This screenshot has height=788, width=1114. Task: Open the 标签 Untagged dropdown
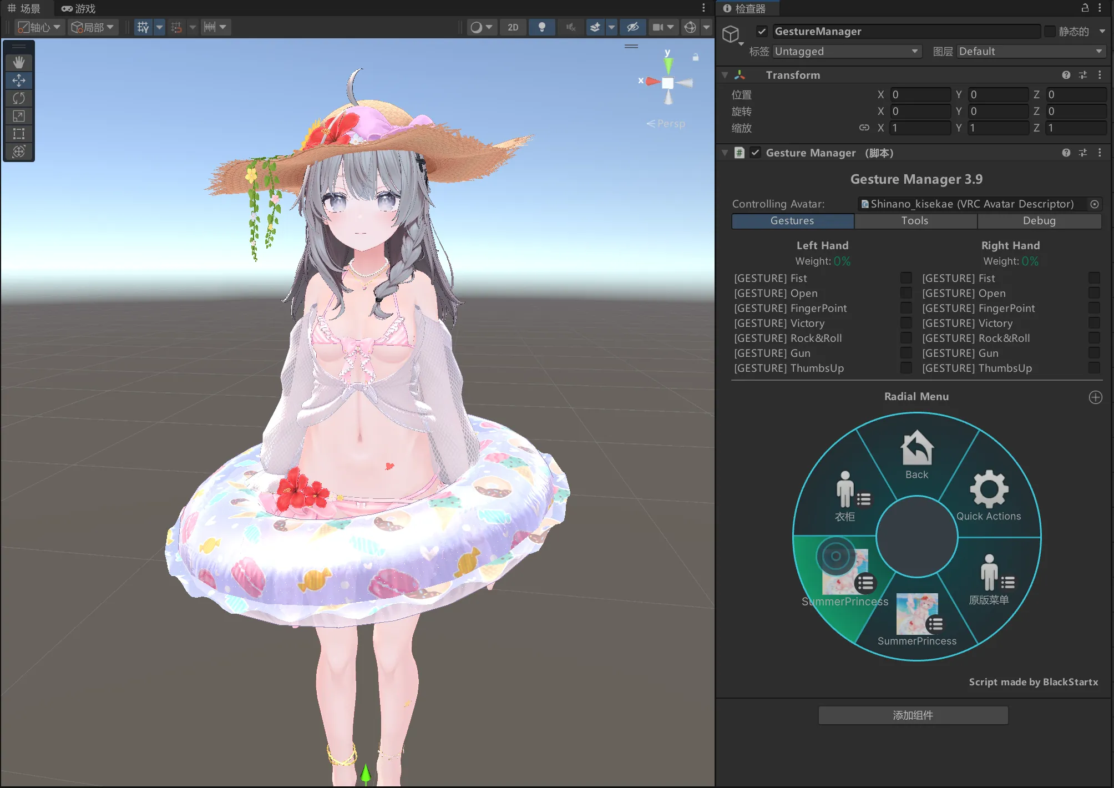click(x=847, y=52)
